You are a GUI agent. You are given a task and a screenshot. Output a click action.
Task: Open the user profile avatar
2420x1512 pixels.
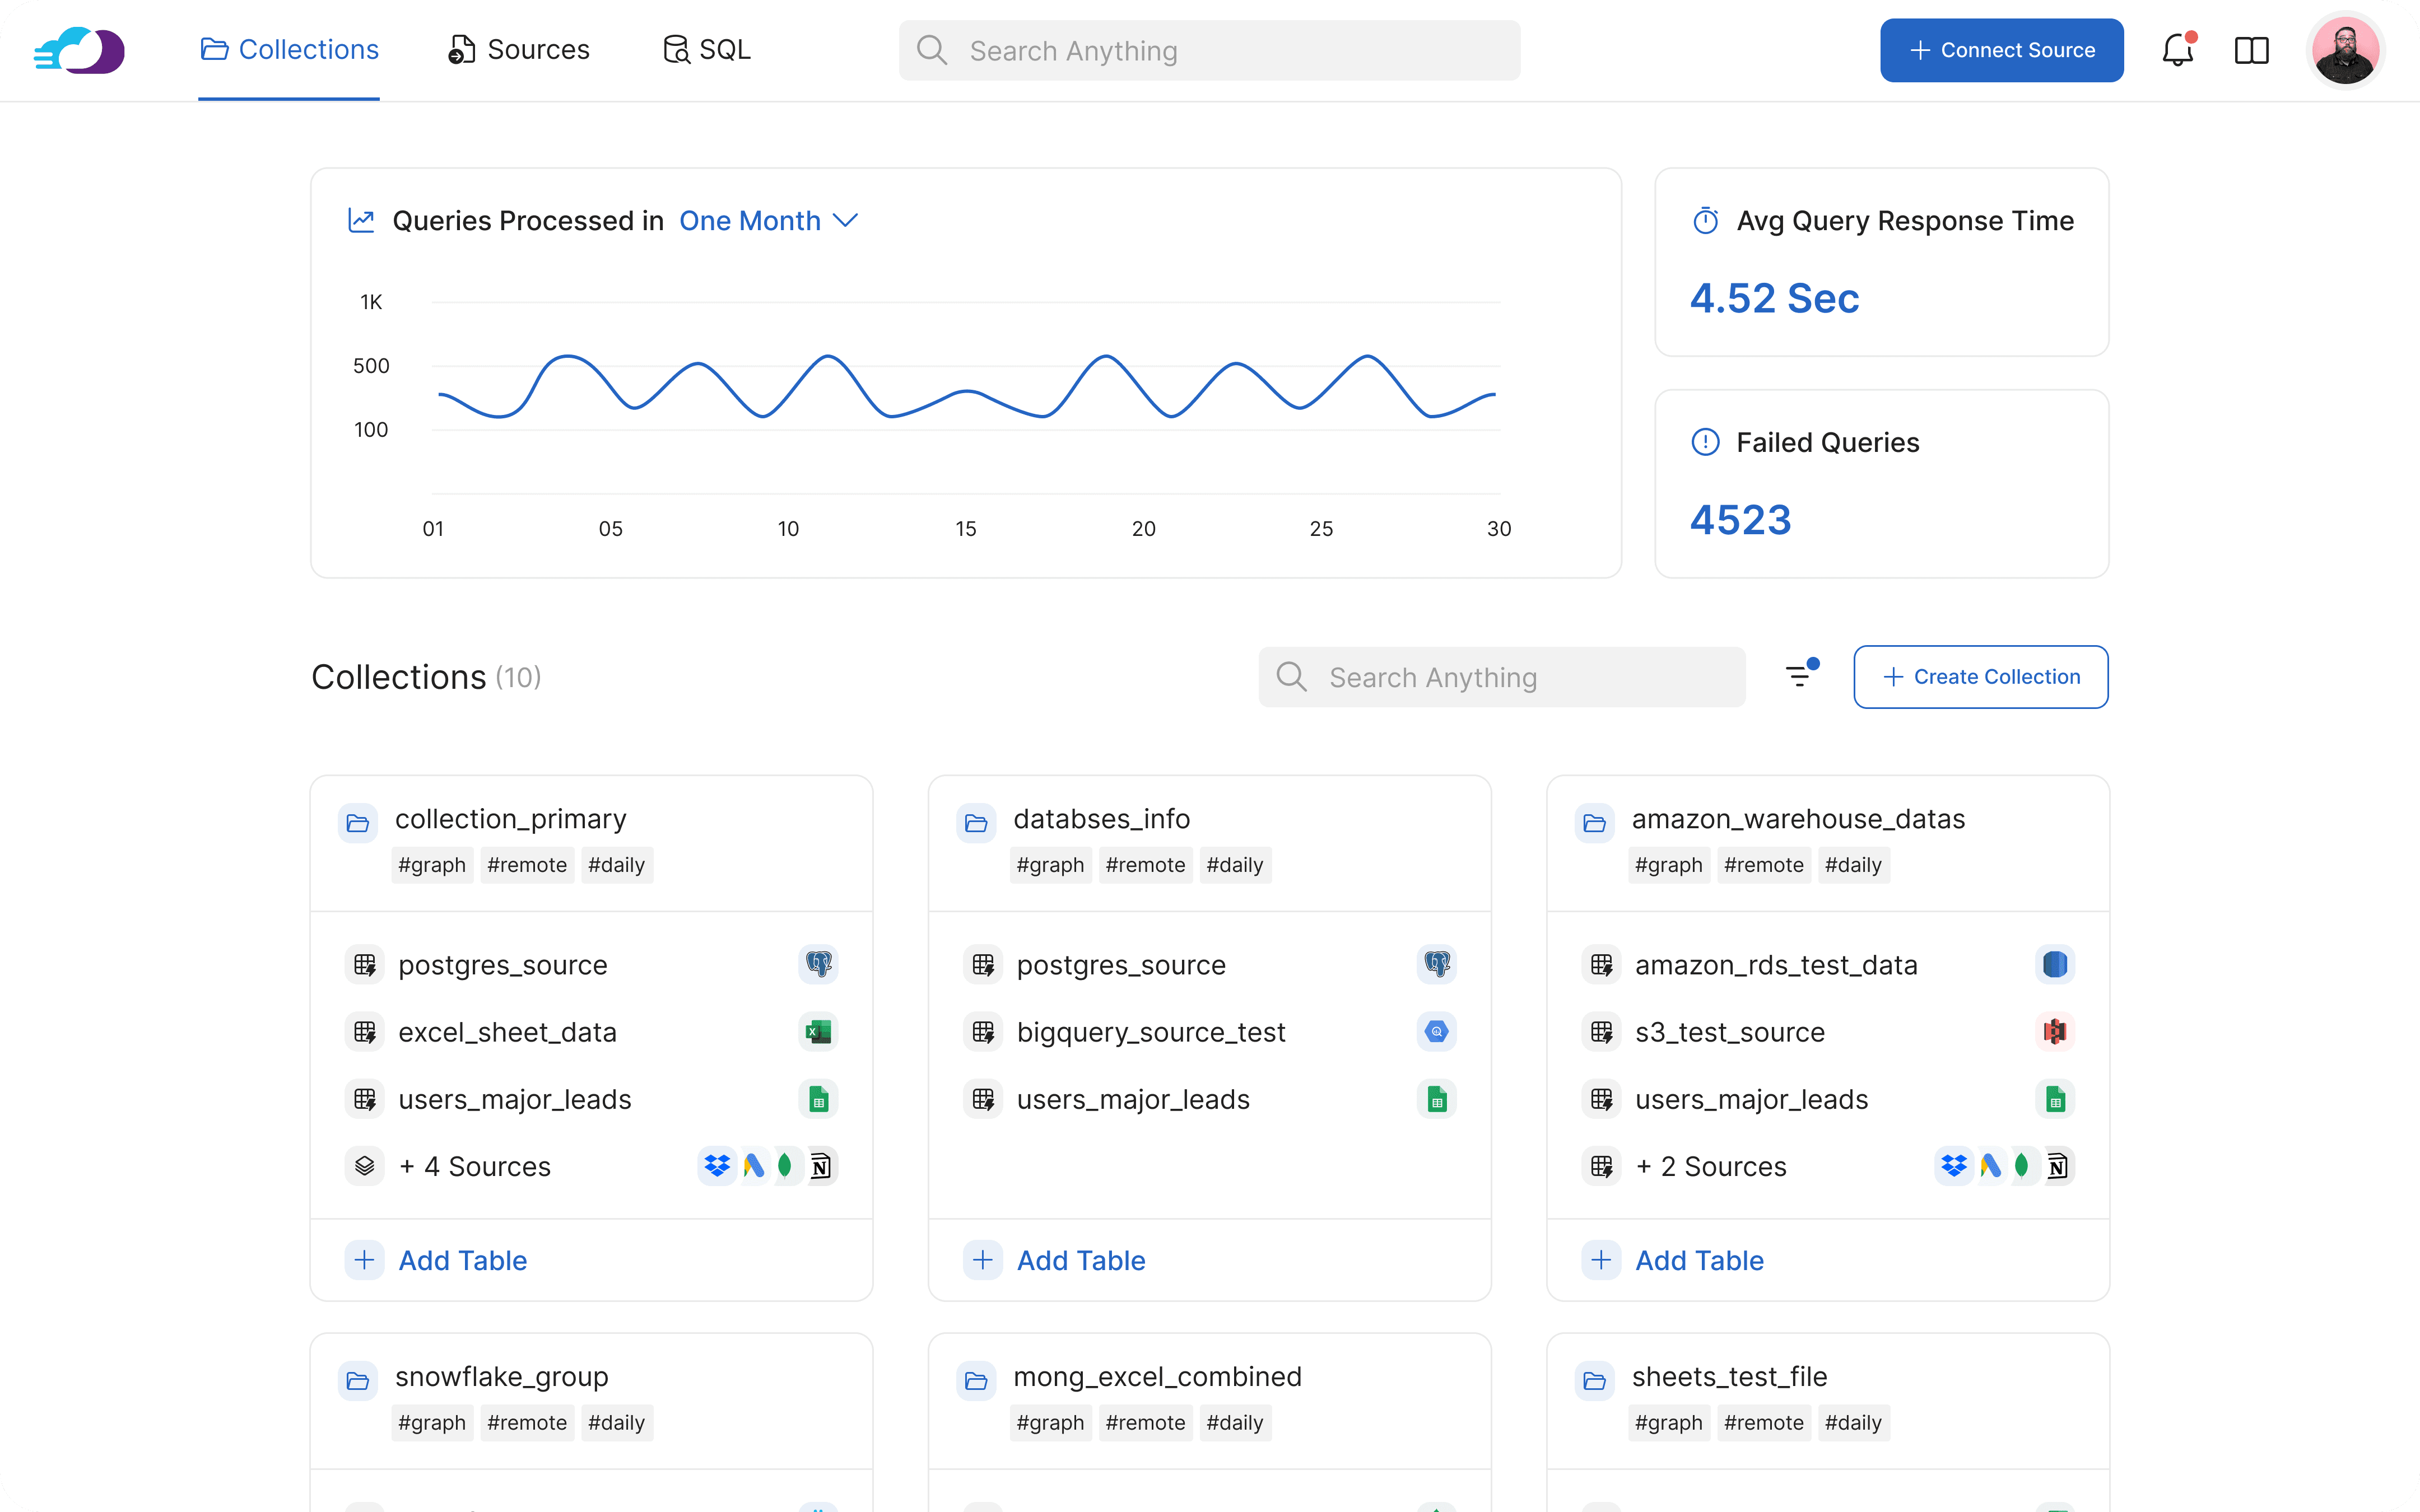[2345, 50]
